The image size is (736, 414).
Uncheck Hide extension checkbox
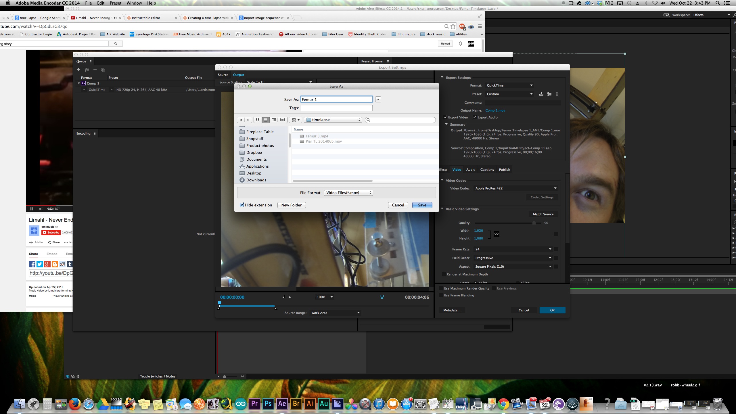point(242,205)
